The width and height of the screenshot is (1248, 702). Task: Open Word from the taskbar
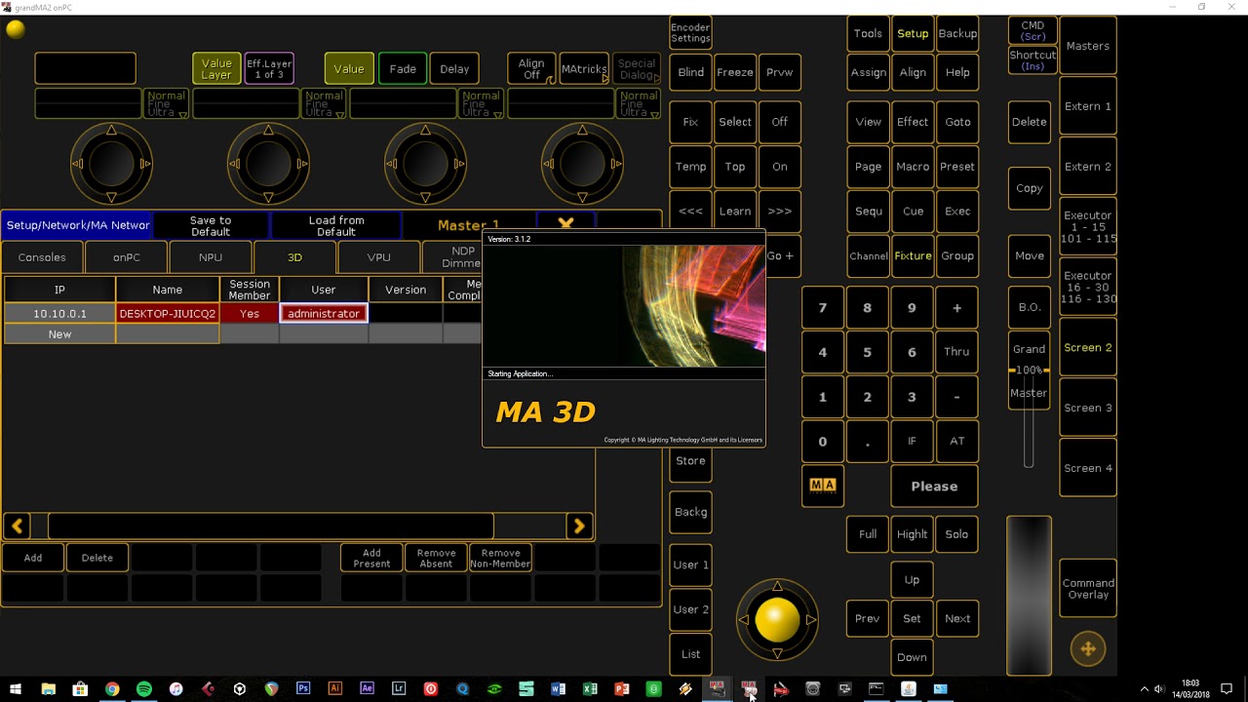(558, 689)
